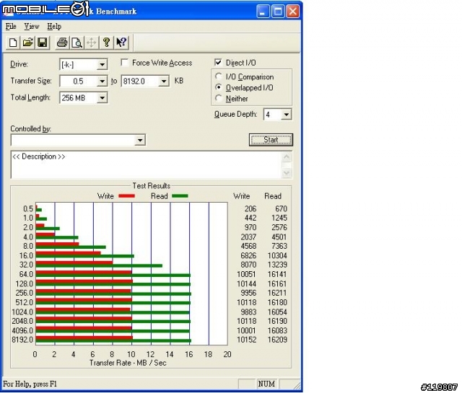Save results using the floppy disk icon

(43, 43)
